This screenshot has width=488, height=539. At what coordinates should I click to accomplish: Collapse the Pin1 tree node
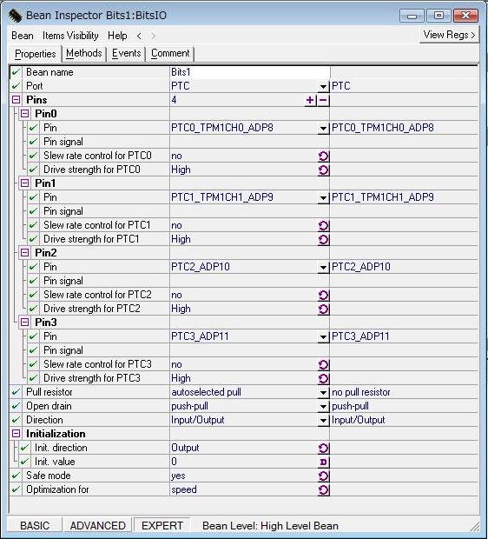point(24,183)
